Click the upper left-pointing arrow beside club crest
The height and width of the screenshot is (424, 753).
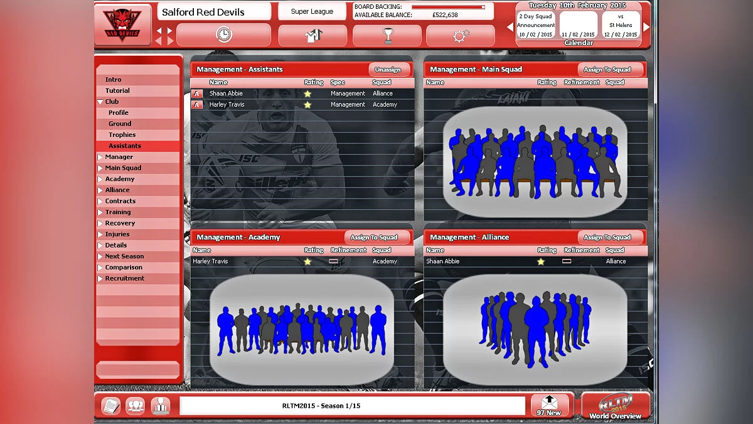159,30
